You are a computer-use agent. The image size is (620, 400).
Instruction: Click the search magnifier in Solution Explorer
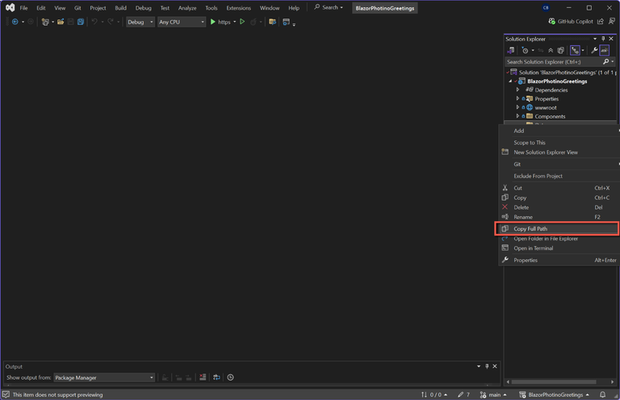coord(605,61)
